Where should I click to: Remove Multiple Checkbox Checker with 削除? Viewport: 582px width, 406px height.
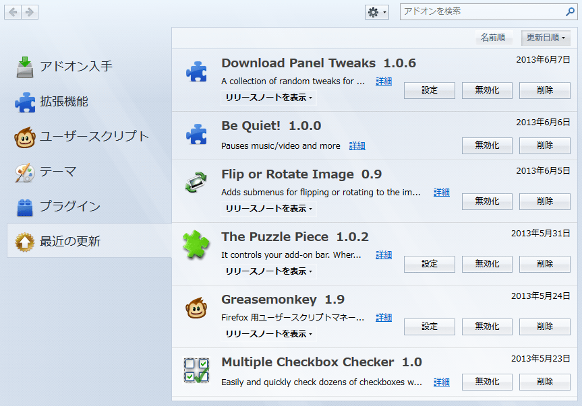pos(544,382)
